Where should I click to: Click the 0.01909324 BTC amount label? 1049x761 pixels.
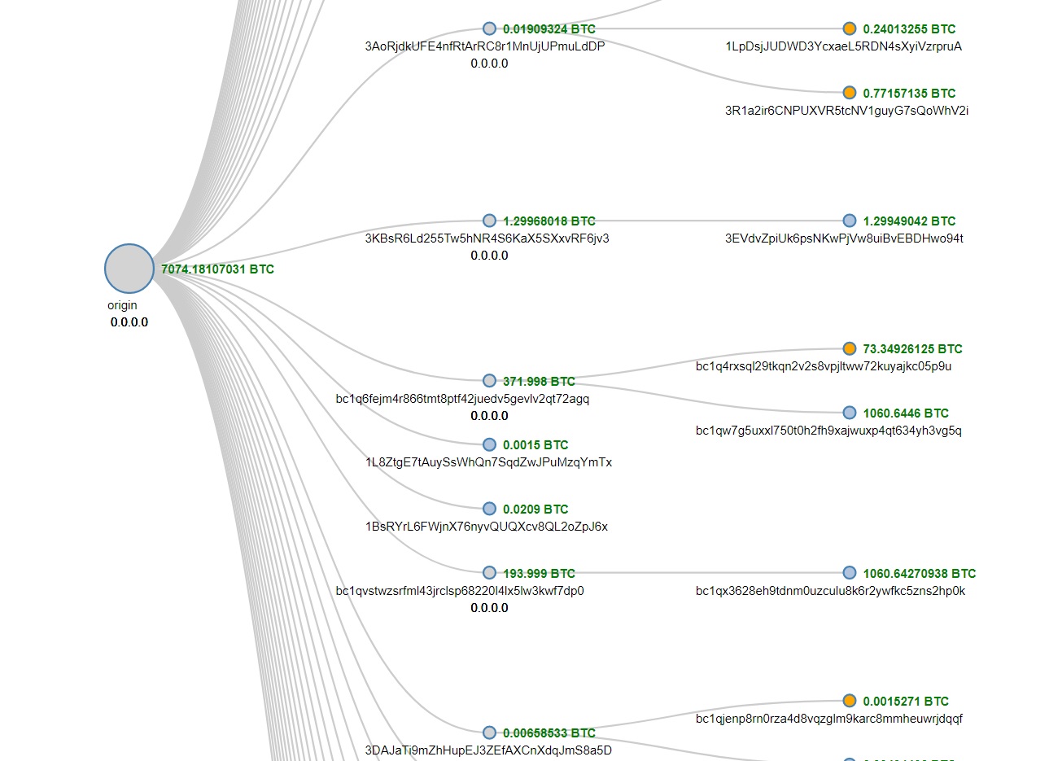click(549, 28)
